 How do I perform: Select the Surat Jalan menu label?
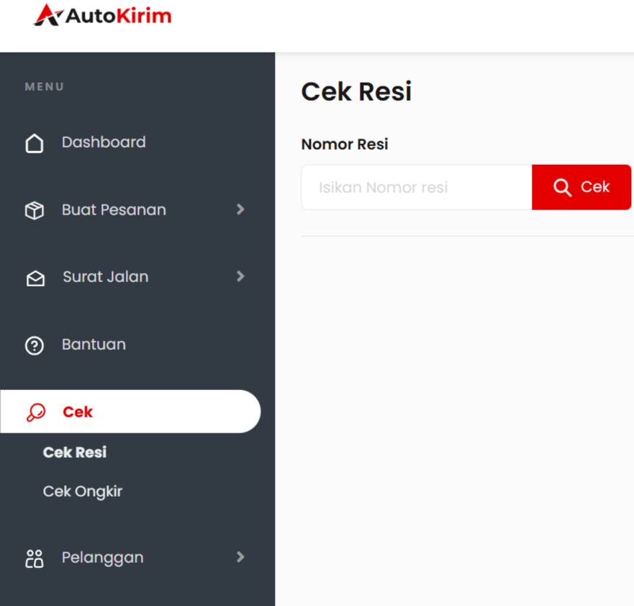[105, 277]
